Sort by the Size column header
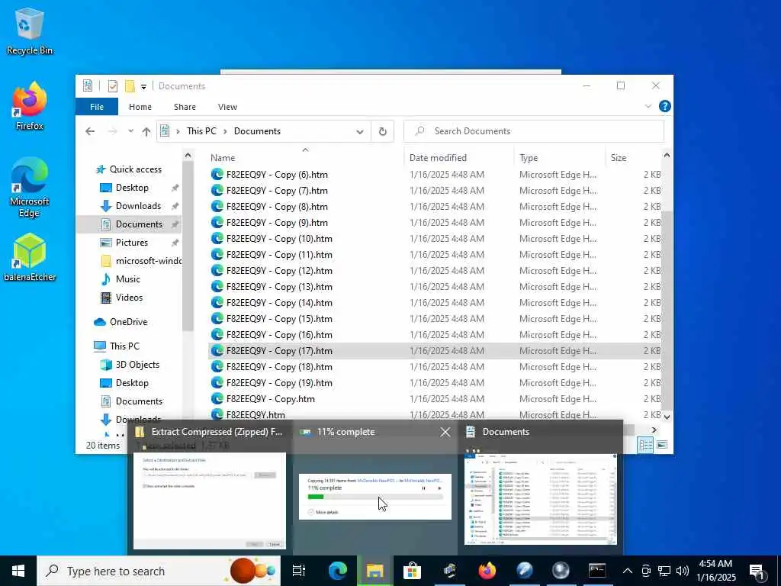Viewport: 781px width, 586px height. [x=633, y=157]
